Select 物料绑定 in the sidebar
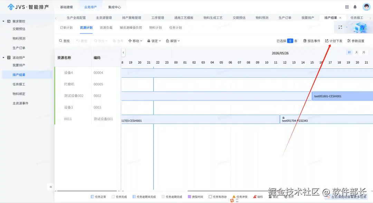Viewport: 373px width, 203px height. tap(19, 94)
